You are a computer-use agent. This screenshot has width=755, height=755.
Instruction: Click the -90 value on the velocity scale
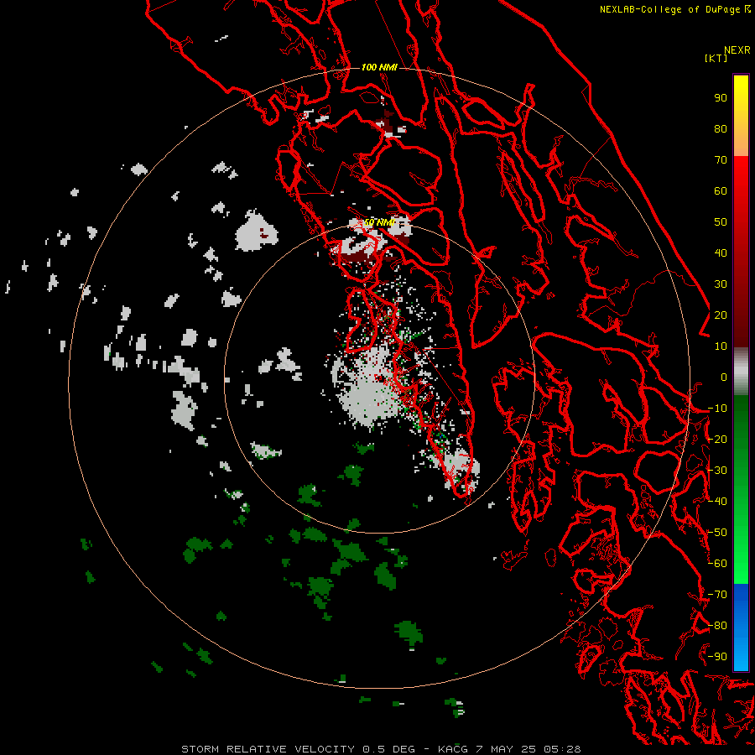click(x=717, y=657)
